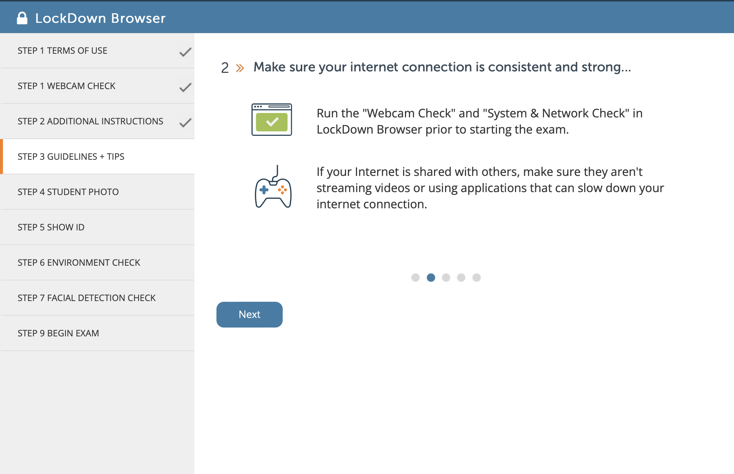
Task: Open Step 7 Facial Detection Check
Action: [97, 298]
